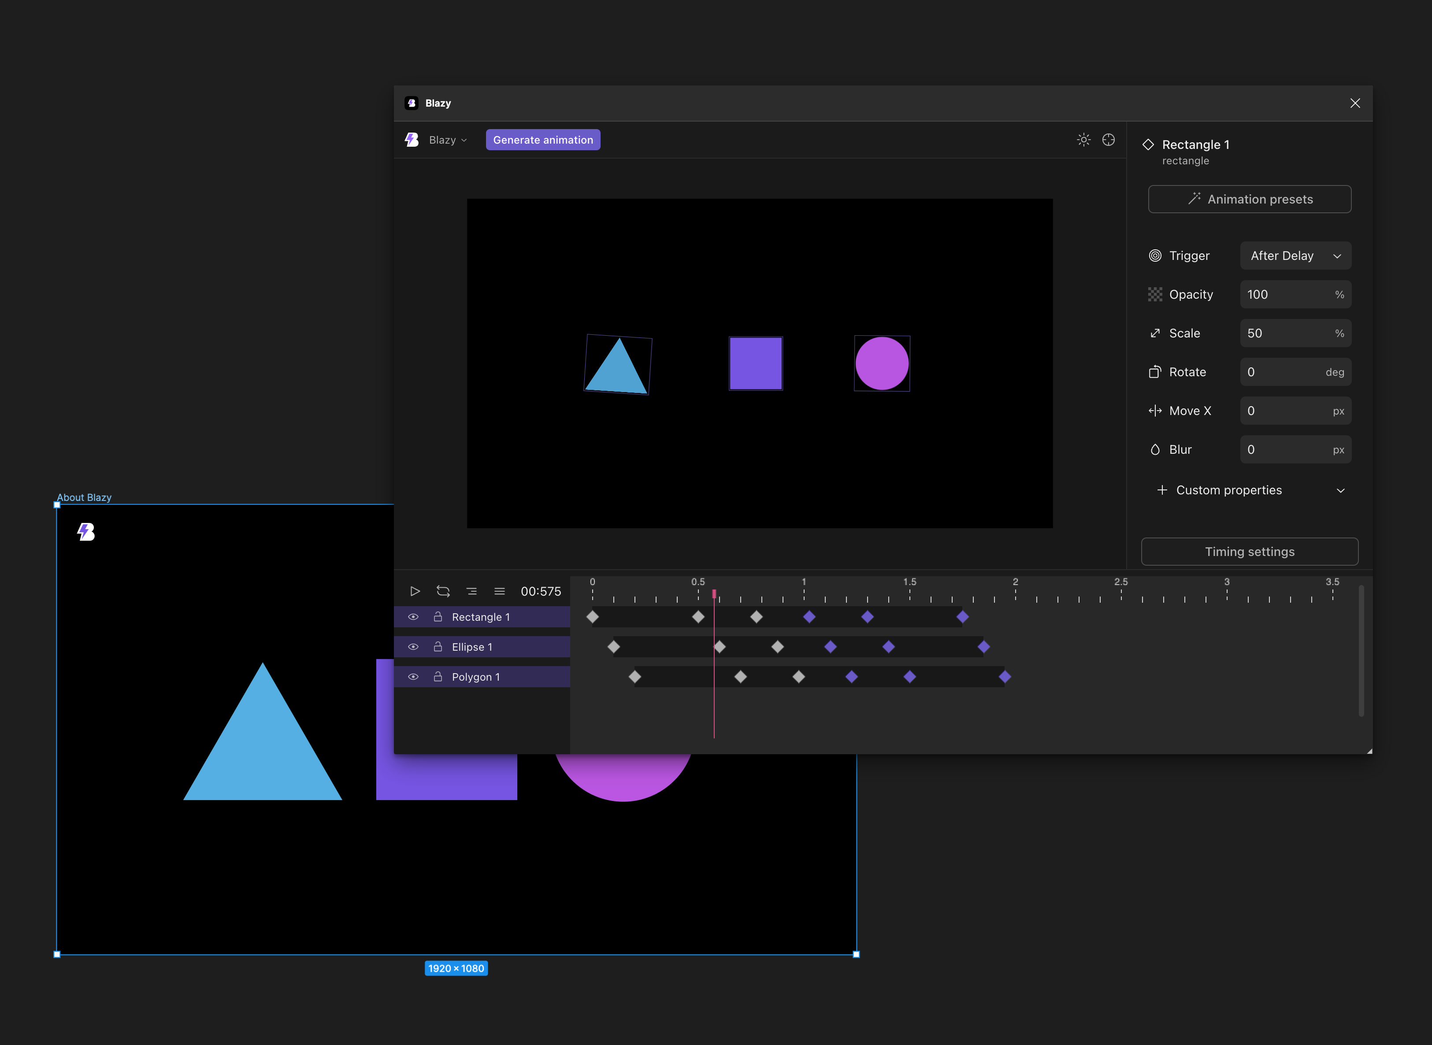Click the 2 second mark on ruler
Screen dimensions: 1432x1045
click(x=1015, y=582)
